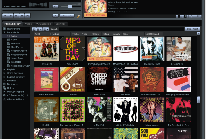Sort by the Year column header
This screenshot has height=139, width=206.
click(86, 34)
